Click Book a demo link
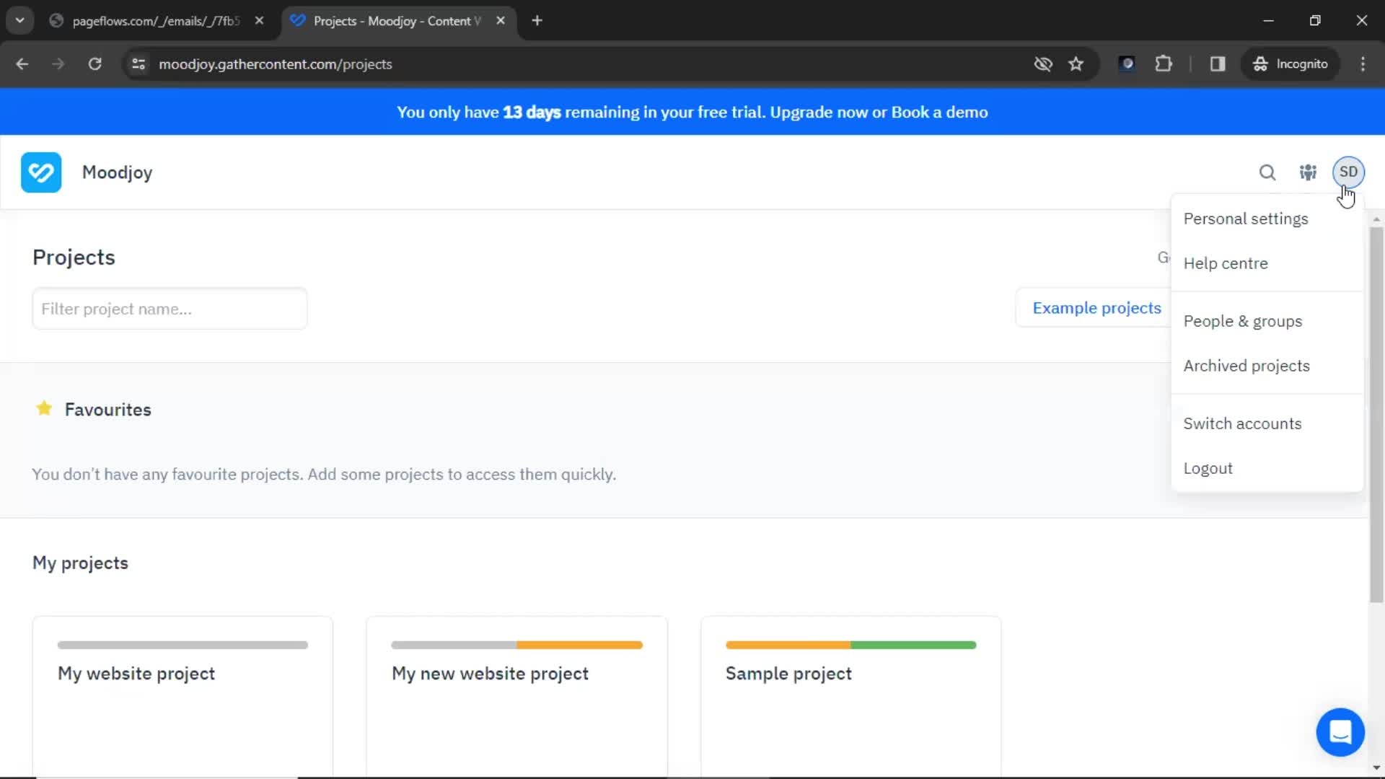1385x779 pixels. [x=940, y=113]
